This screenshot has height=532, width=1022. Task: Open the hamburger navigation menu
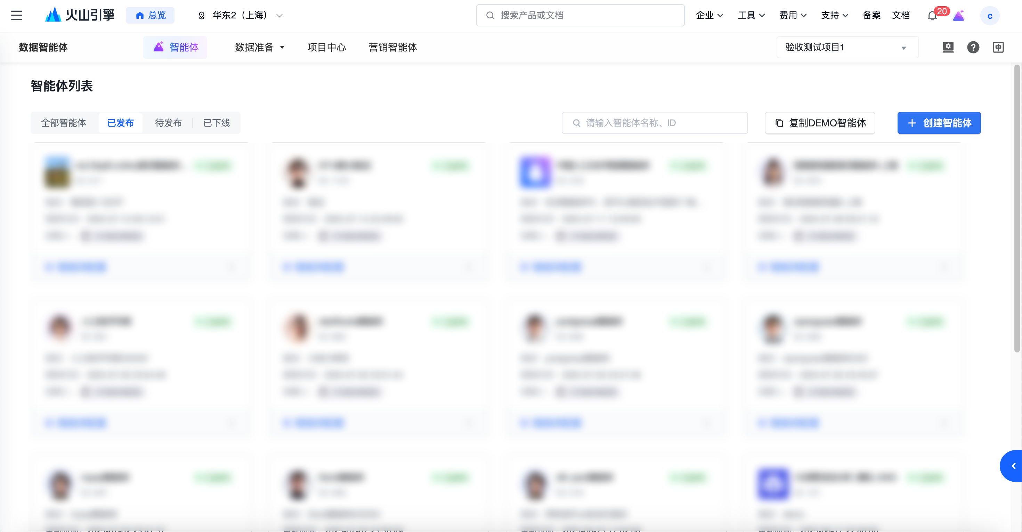(16, 16)
